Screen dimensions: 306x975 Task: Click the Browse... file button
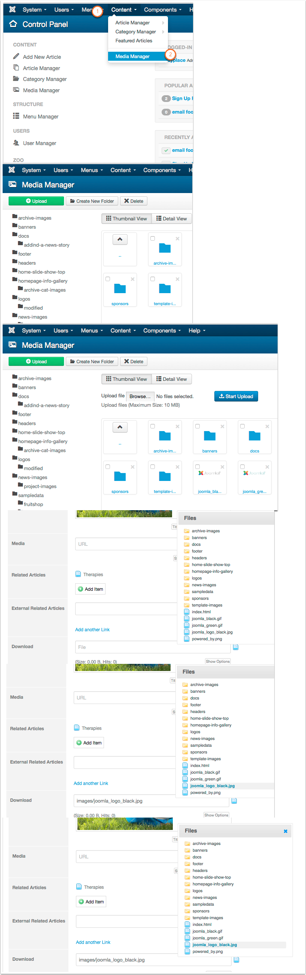coord(140,396)
